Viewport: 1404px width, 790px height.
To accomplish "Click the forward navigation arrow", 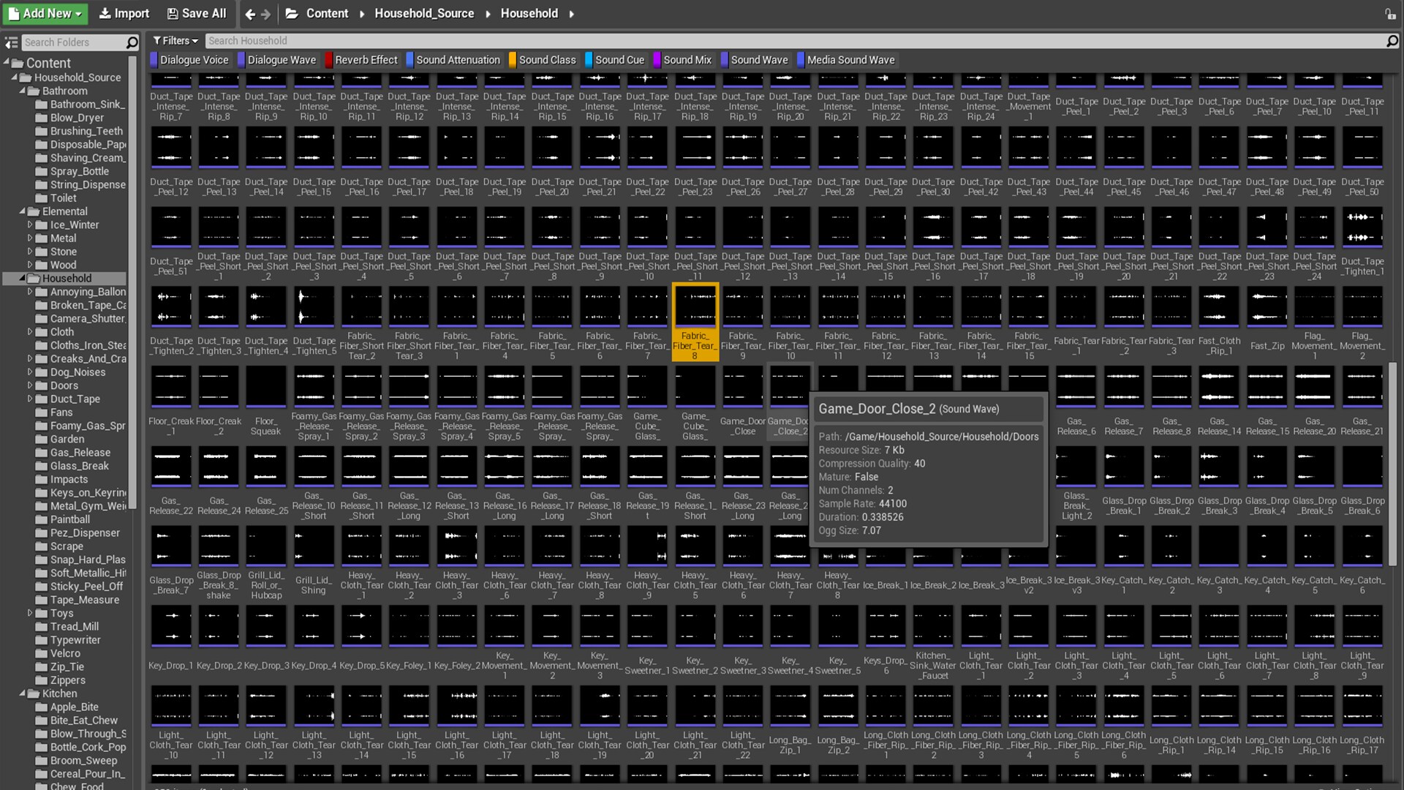I will click(266, 14).
